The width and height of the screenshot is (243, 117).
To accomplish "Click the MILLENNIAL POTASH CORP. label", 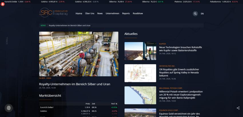I will coord(171,88).
